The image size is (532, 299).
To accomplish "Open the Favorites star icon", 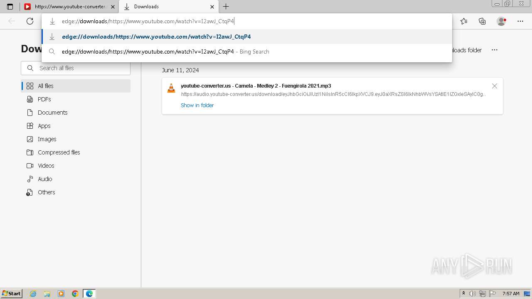I will coord(464,21).
